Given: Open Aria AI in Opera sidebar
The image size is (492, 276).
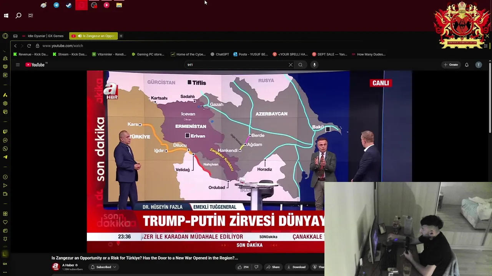Looking at the screenshot, I should [5, 95].
